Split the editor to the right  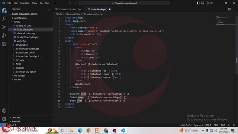tap(229, 9)
